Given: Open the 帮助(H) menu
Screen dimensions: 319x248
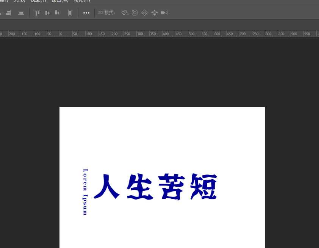Looking at the screenshot, I should (x=81, y=2).
